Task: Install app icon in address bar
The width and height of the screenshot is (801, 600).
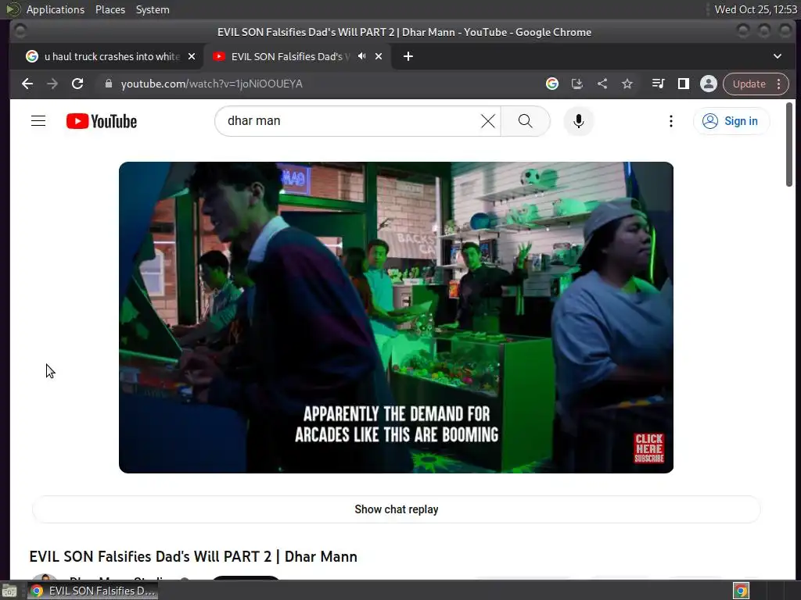Action: click(x=577, y=84)
